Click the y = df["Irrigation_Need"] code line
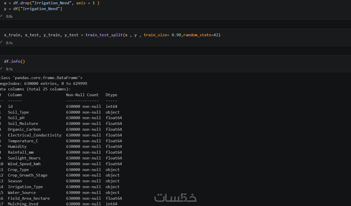This screenshot has width=351, height=206. (33, 9)
